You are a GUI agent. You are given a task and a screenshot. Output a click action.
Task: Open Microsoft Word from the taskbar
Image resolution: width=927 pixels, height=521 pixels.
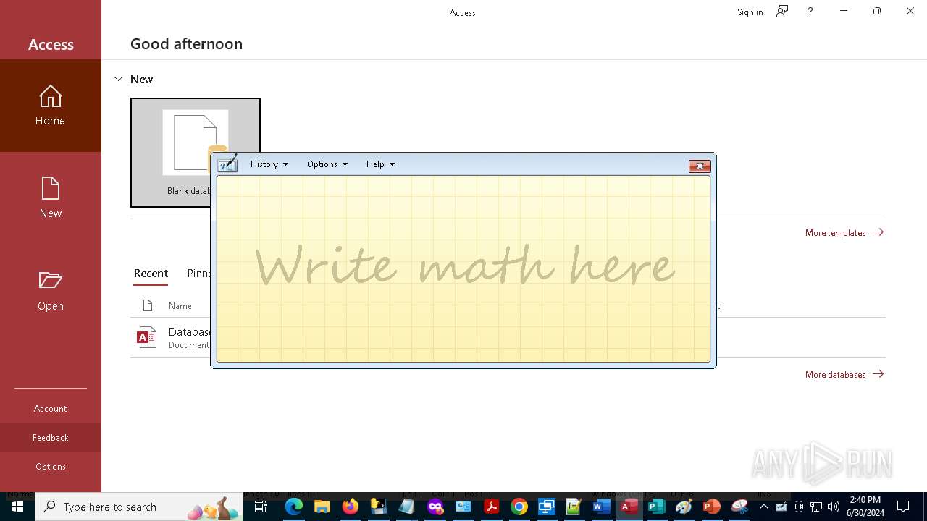[x=600, y=507]
